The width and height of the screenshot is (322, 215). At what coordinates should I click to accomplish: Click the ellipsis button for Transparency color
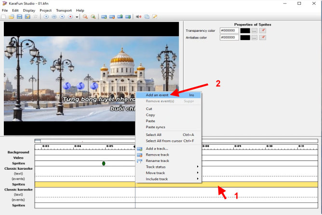255,31
